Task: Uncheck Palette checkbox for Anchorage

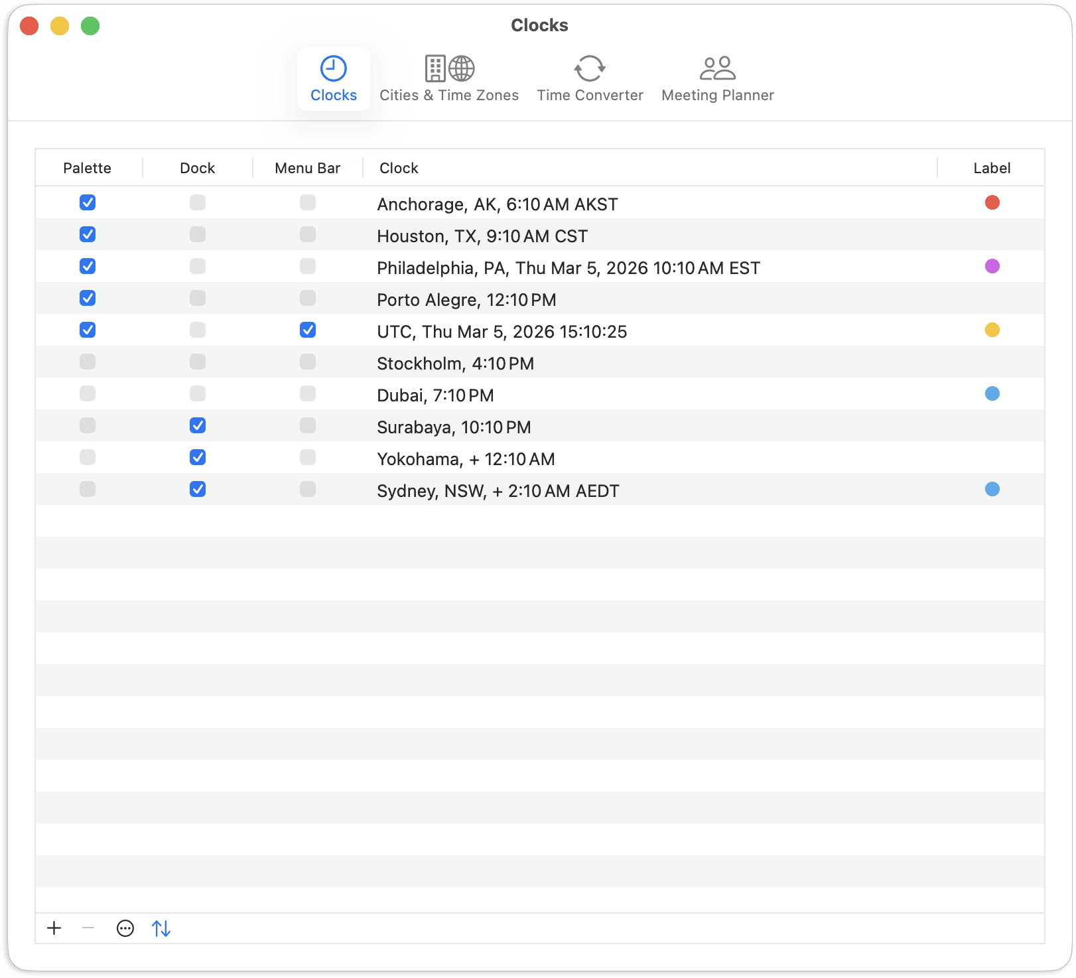Action: pyautogui.click(x=88, y=202)
